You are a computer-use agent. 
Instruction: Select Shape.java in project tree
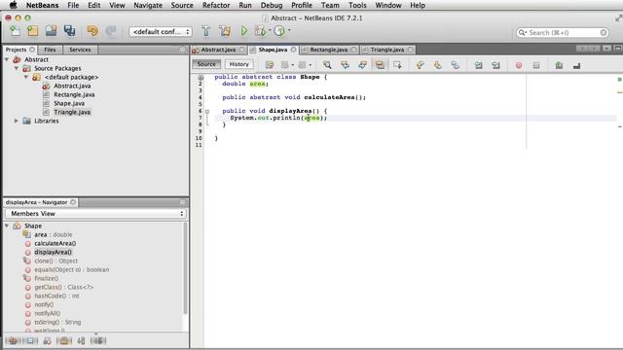[x=69, y=103]
